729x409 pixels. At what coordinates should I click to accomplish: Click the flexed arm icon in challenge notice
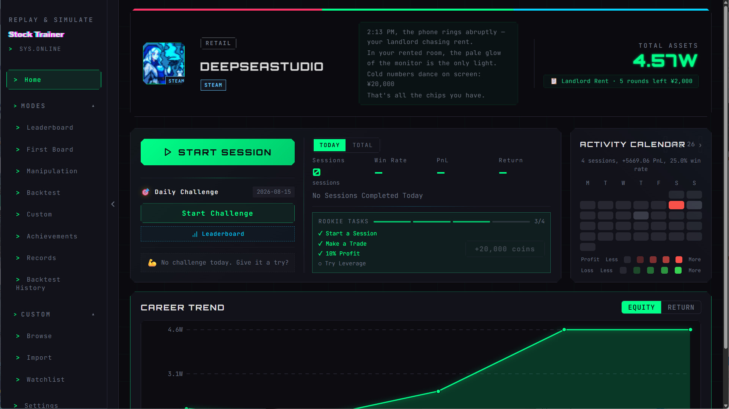(152, 263)
